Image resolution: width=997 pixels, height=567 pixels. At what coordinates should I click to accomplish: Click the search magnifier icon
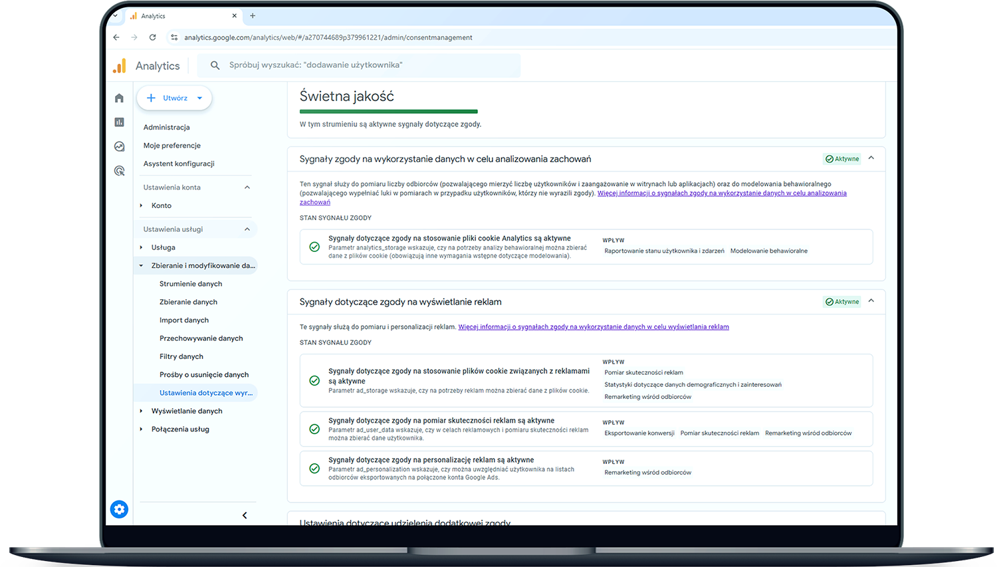214,65
